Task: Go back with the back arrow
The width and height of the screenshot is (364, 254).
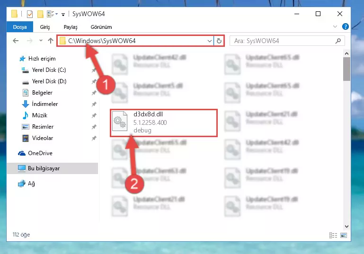Action: [x=16, y=41]
